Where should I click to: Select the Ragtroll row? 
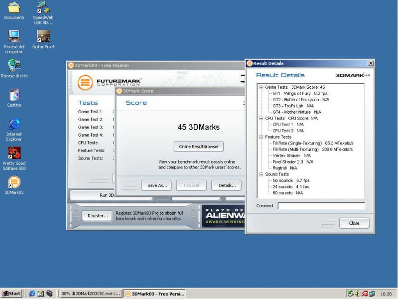(284, 168)
